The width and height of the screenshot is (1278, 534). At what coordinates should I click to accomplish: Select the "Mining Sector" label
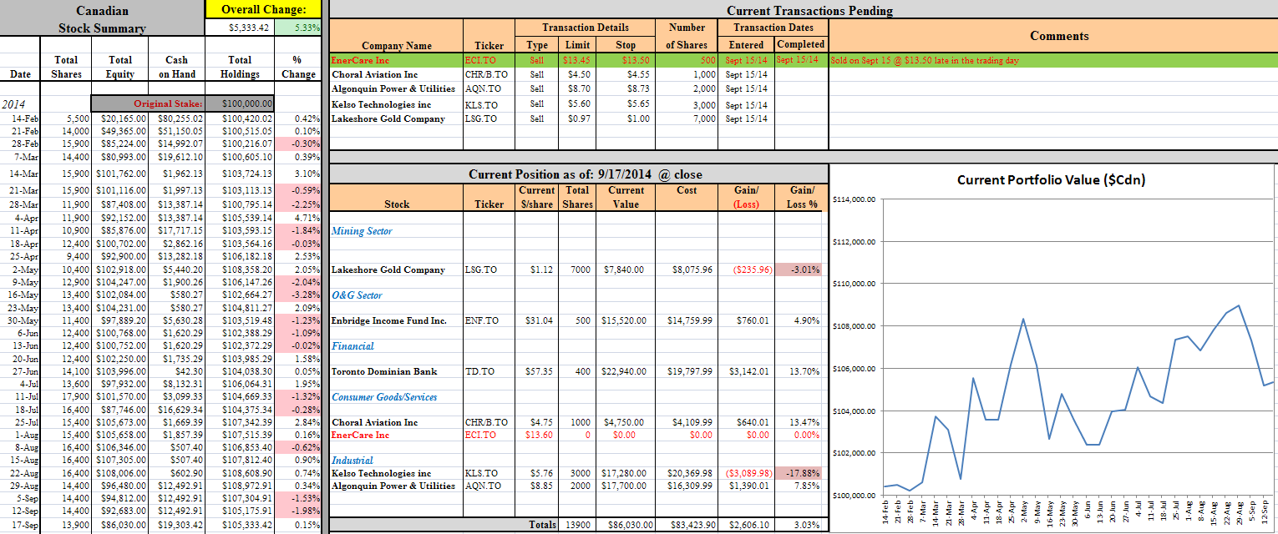click(362, 231)
